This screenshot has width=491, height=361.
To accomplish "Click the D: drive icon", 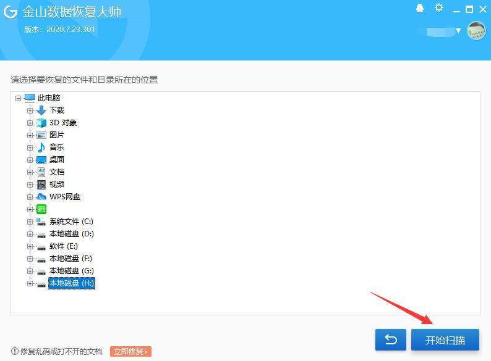I will (41, 235).
